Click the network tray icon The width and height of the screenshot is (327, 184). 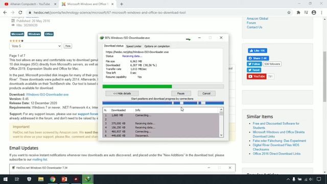306,179
